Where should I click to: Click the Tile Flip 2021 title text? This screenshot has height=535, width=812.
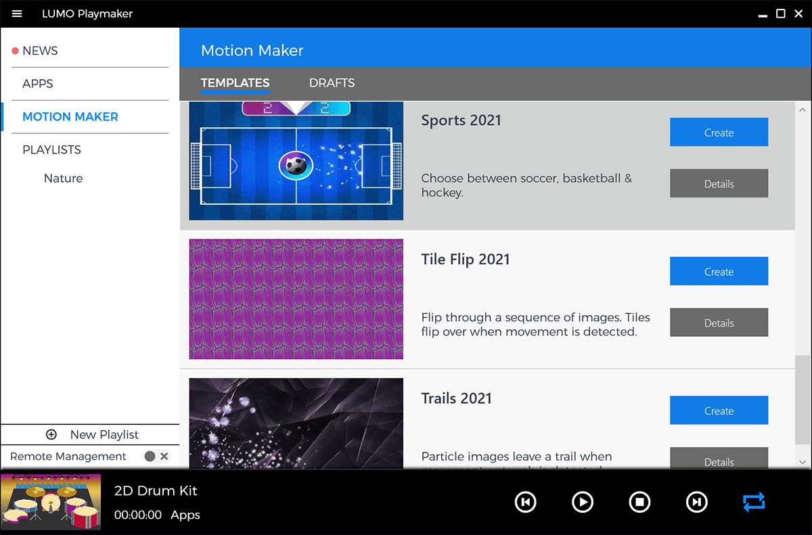pos(466,260)
